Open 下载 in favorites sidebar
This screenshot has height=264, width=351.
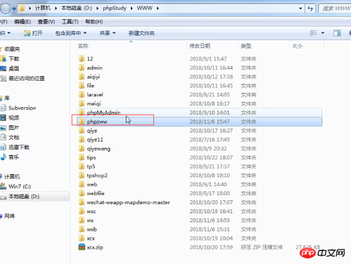click(14, 59)
